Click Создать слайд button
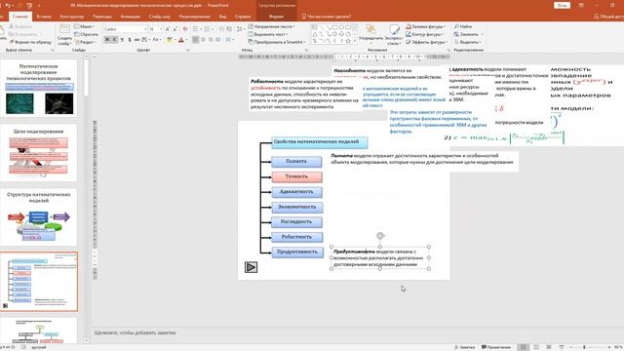This screenshot has height=351, width=624. [x=64, y=35]
